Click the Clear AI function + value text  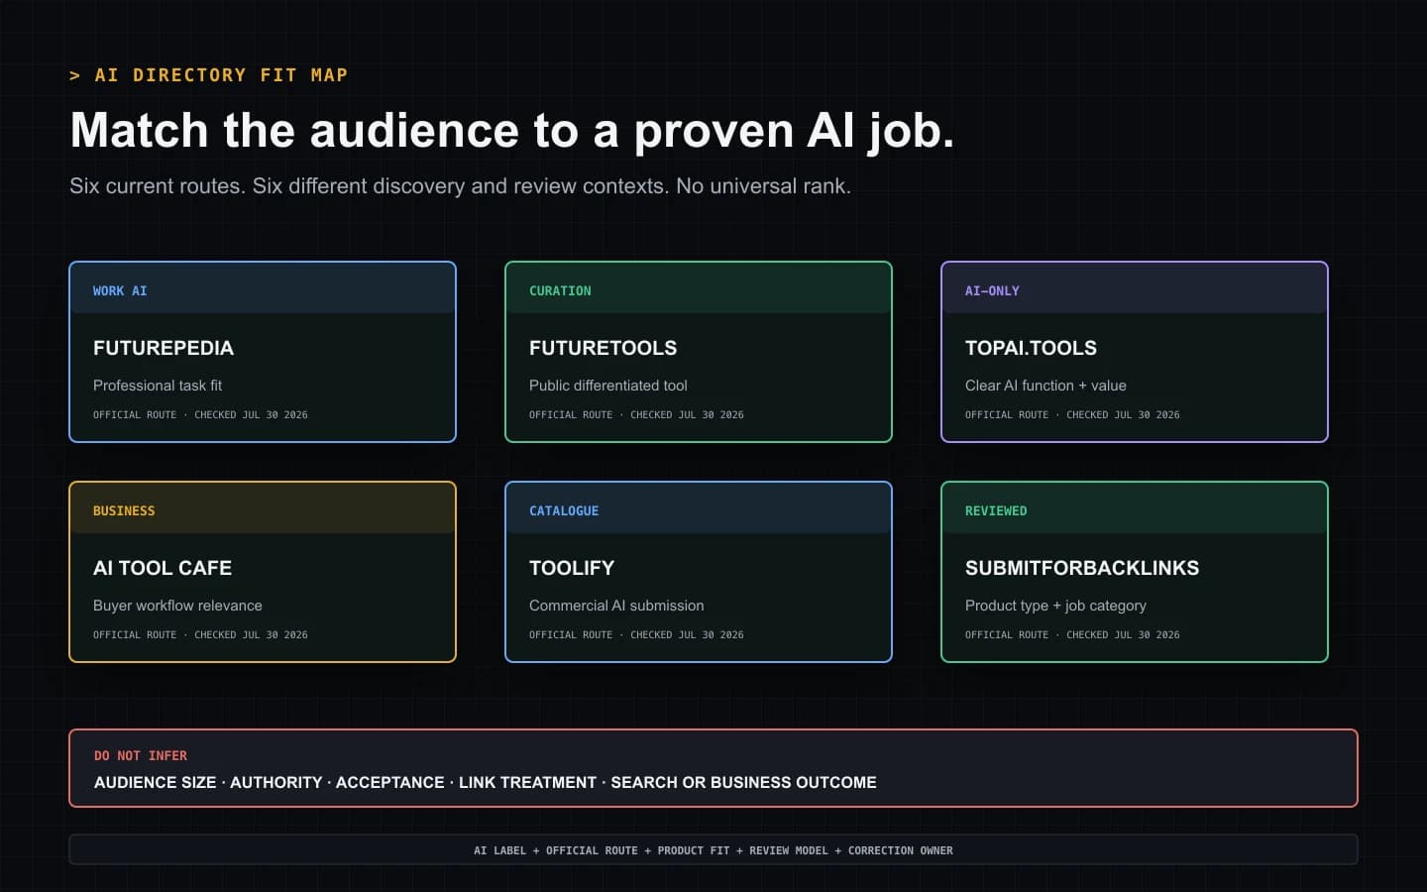click(1045, 386)
